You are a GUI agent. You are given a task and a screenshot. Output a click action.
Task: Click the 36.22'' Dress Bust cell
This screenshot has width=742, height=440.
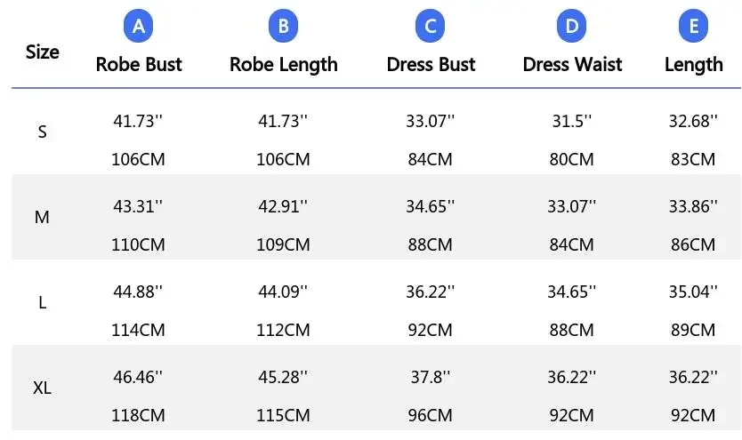[x=431, y=291]
